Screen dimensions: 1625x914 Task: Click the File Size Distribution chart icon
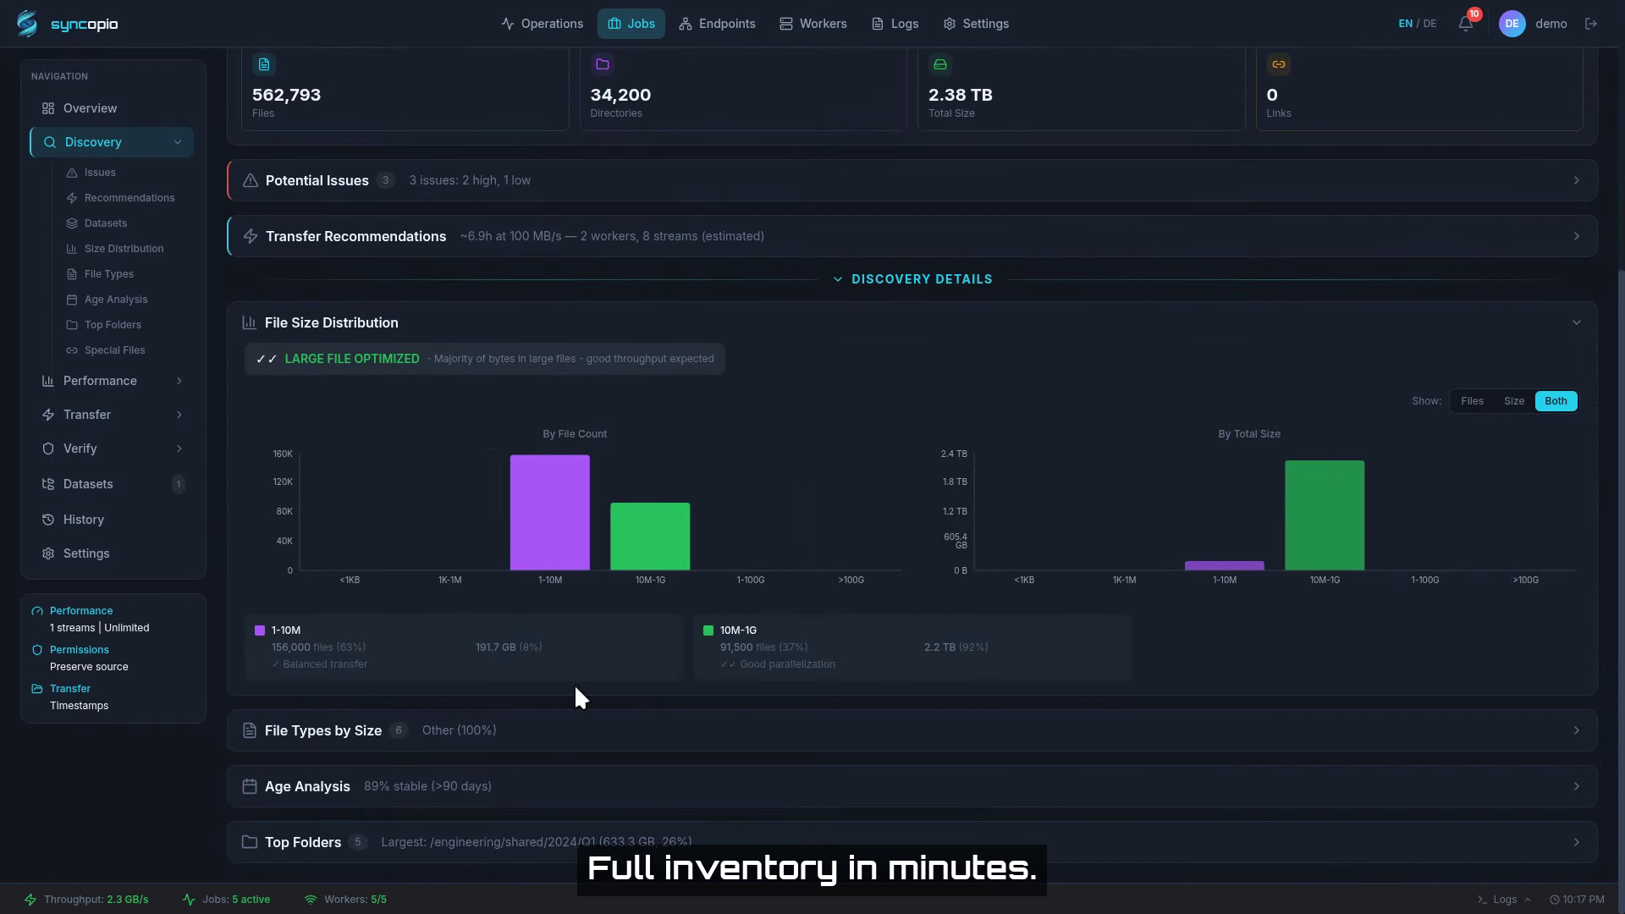(249, 322)
